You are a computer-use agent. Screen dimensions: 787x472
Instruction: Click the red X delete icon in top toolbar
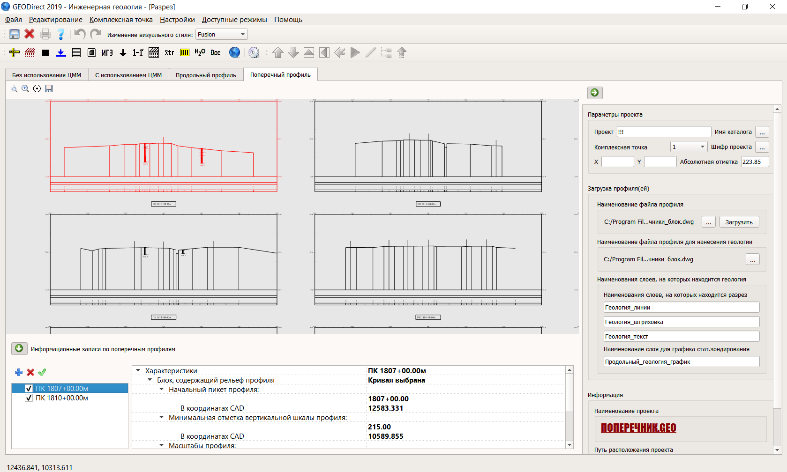point(30,34)
